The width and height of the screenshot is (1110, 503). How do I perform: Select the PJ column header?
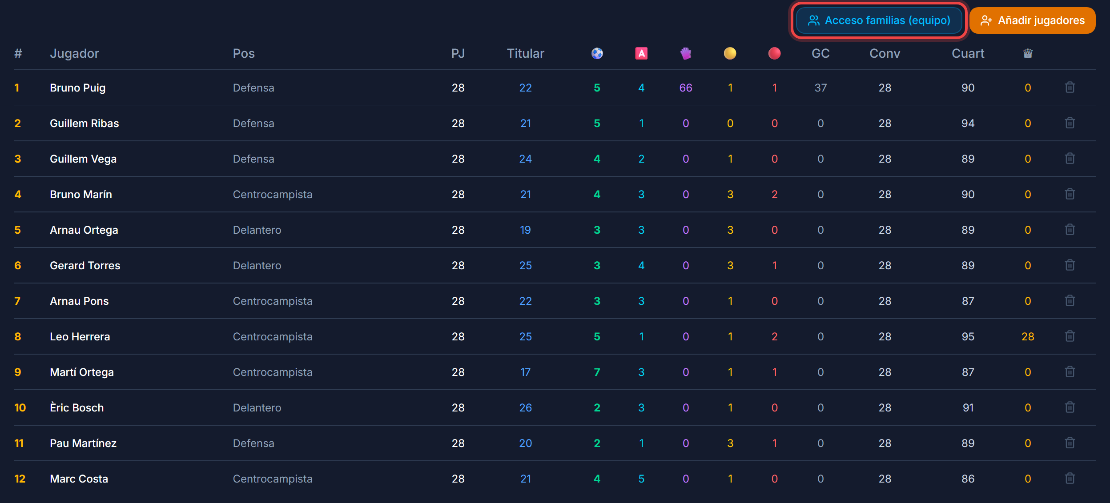click(458, 53)
